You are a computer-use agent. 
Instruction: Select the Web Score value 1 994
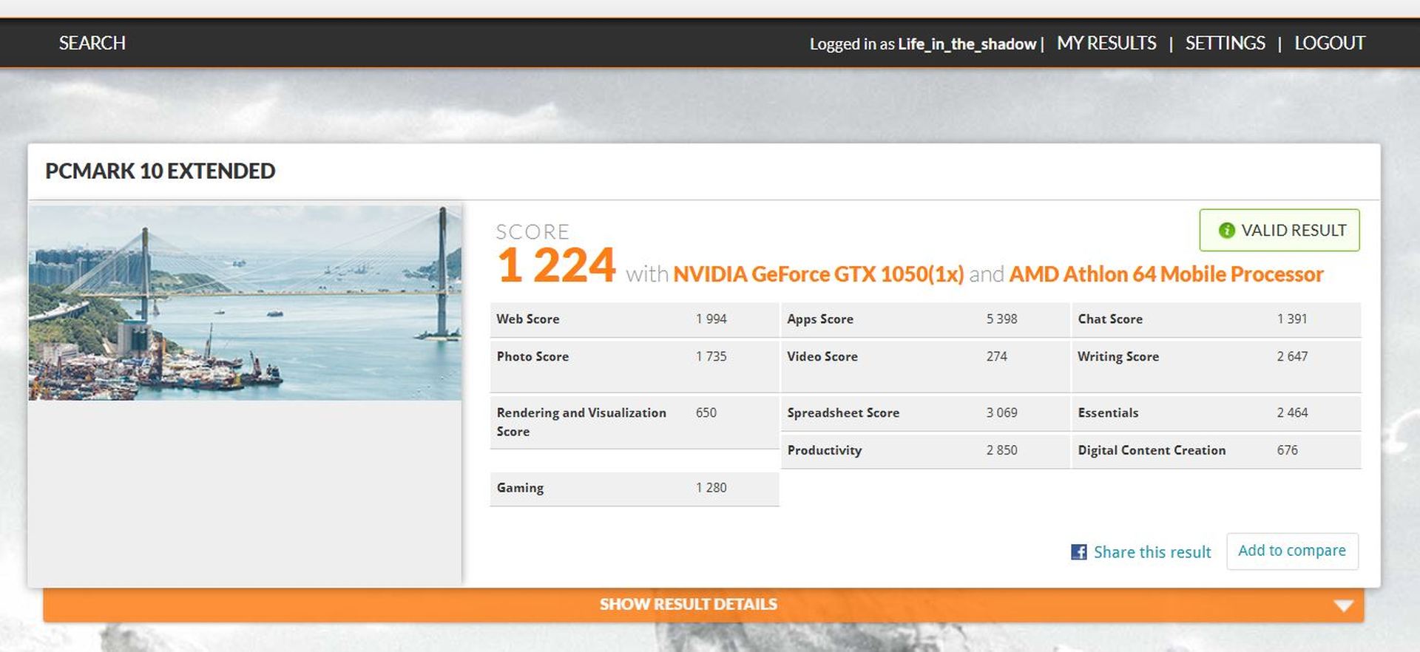[711, 319]
